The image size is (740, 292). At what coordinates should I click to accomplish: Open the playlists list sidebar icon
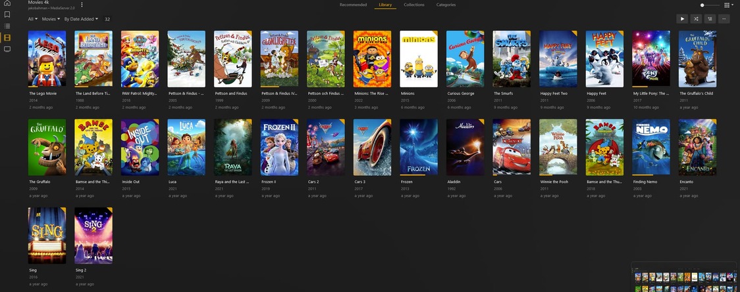tap(7, 26)
